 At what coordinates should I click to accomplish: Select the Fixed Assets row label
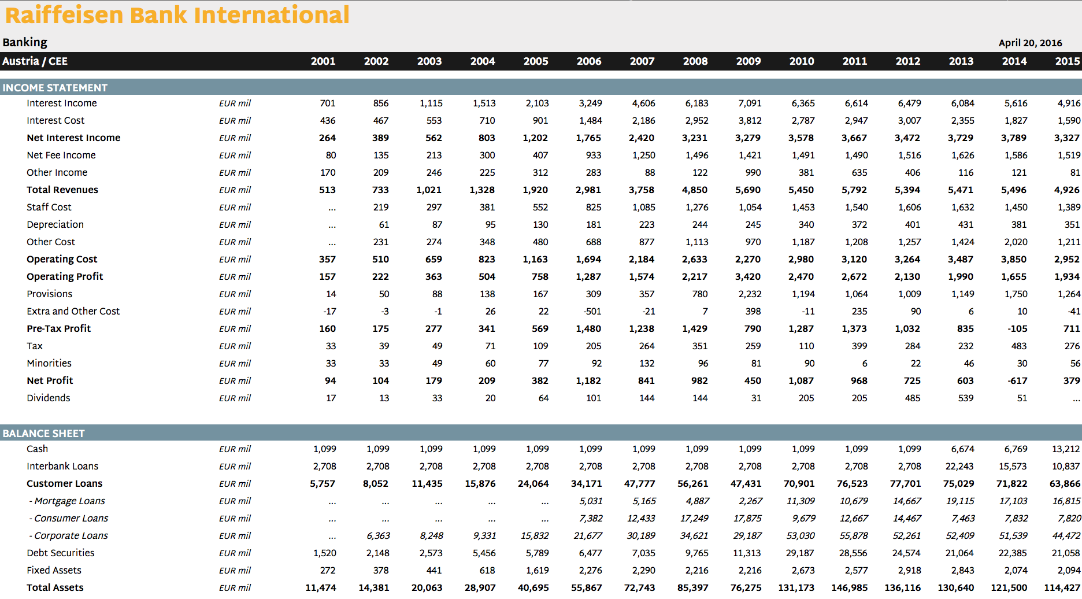click(54, 570)
